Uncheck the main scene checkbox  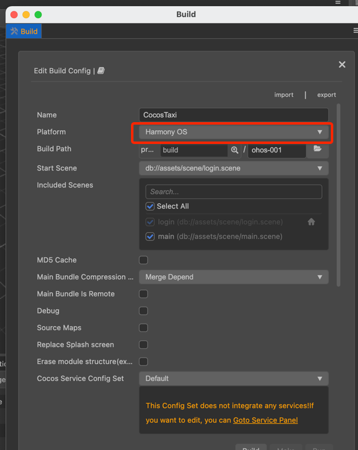(x=150, y=236)
